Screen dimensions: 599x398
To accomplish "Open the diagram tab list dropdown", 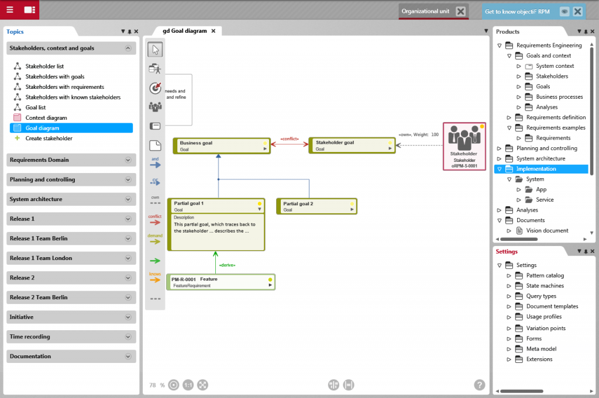I will click(x=486, y=31).
